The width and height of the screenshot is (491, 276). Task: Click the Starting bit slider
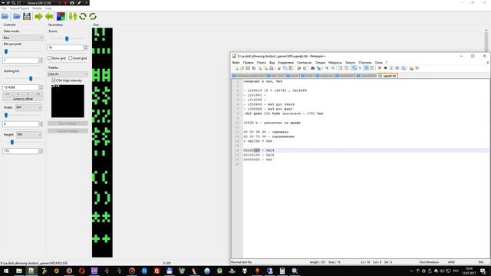(31, 79)
